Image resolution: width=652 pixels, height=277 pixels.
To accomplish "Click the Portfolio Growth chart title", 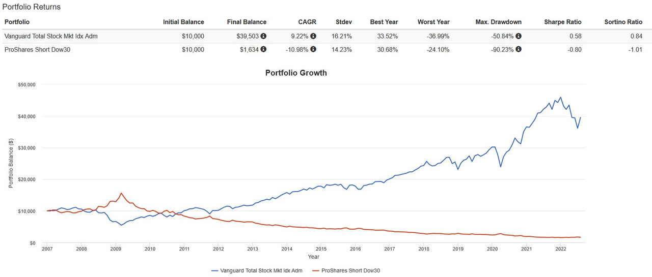I will tap(296, 73).
